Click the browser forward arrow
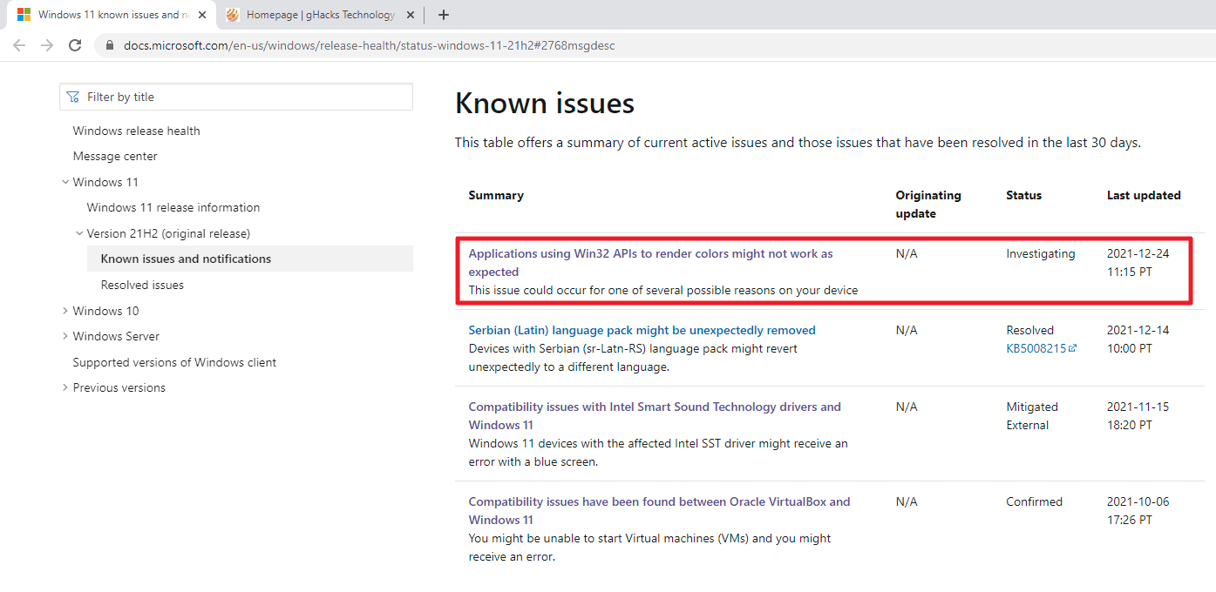 [47, 45]
